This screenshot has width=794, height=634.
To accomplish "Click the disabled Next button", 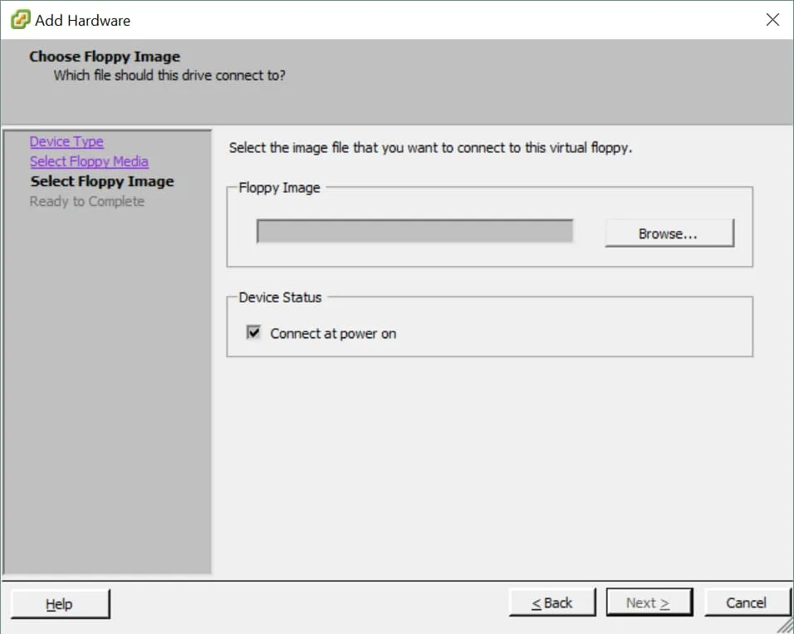I will pos(648,603).
